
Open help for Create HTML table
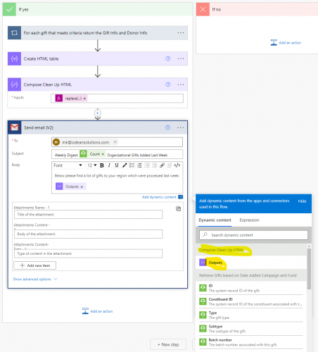(168, 58)
